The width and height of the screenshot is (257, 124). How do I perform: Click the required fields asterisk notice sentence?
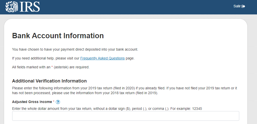click(x=51, y=67)
